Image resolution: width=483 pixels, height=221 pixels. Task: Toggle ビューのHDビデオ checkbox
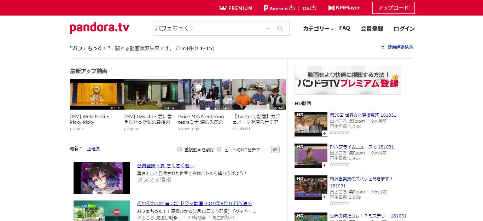point(219,149)
